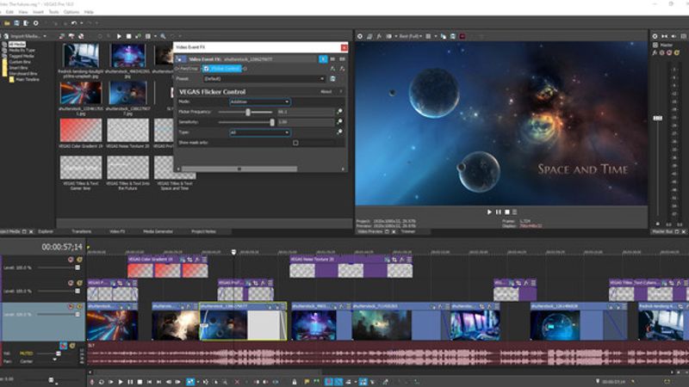Animate Flicker Frequency with its keyframe icon
The height and width of the screenshot is (387, 689).
339,112
